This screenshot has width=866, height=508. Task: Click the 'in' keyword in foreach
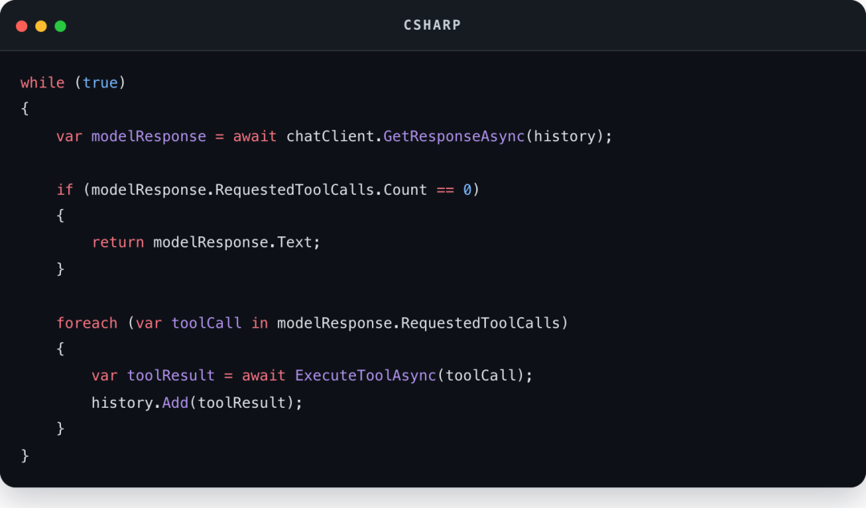260,323
